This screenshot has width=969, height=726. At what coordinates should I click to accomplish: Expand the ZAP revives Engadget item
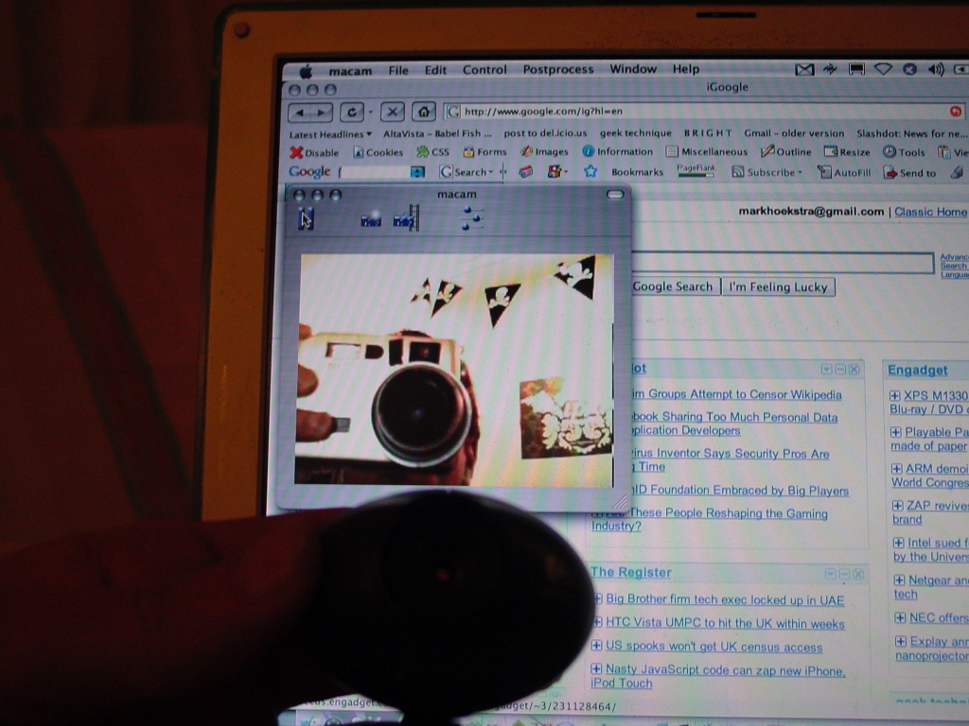point(898,506)
